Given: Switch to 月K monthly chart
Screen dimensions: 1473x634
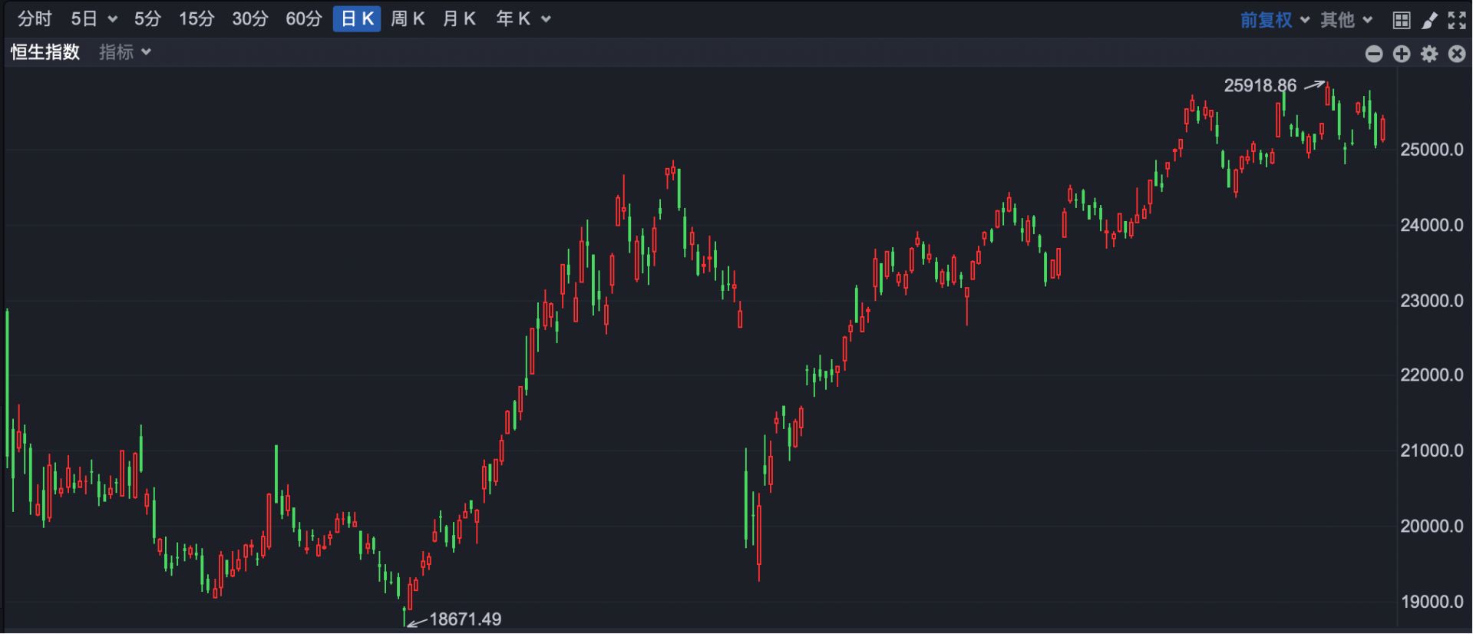Looking at the screenshot, I should click(459, 19).
